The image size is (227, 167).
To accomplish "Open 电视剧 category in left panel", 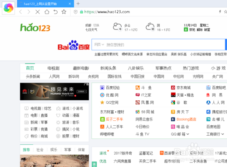I will tap(36, 108).
